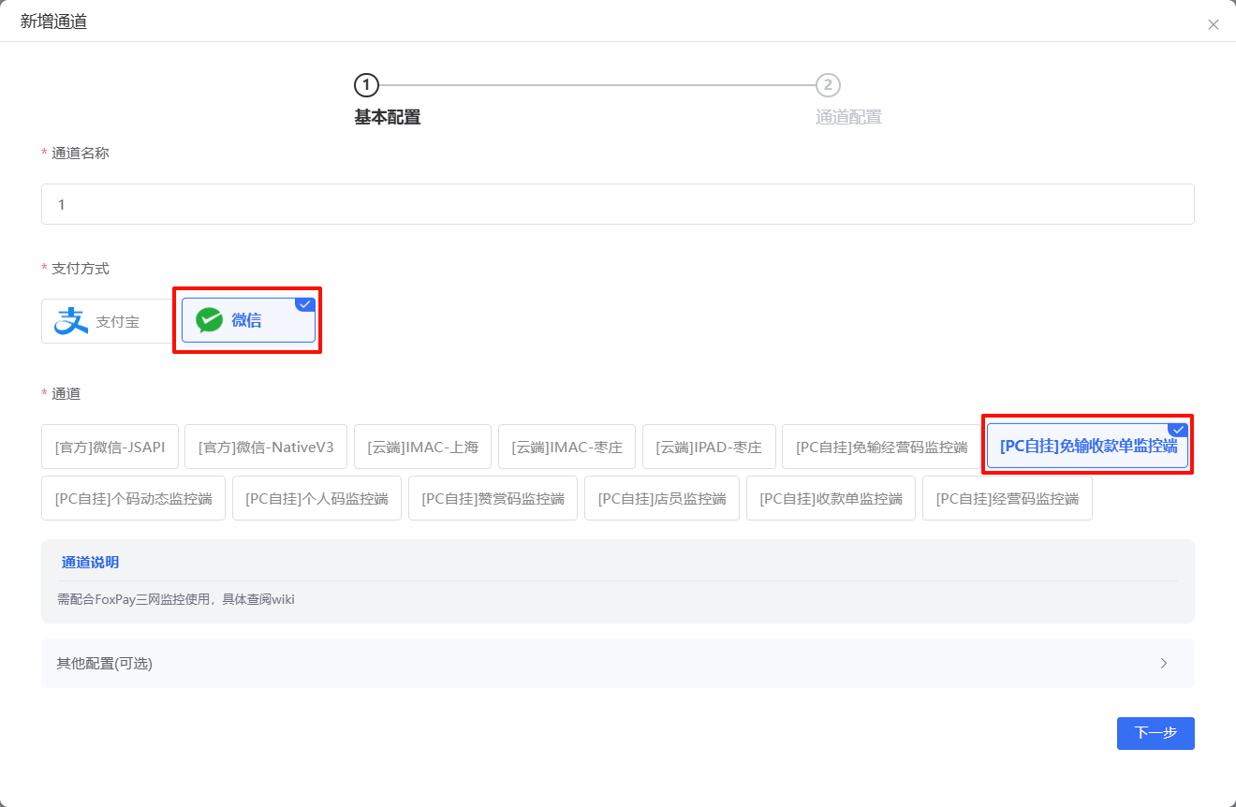
Task: Select [云端]IMAC-上海 channel option
Action: 422,447
